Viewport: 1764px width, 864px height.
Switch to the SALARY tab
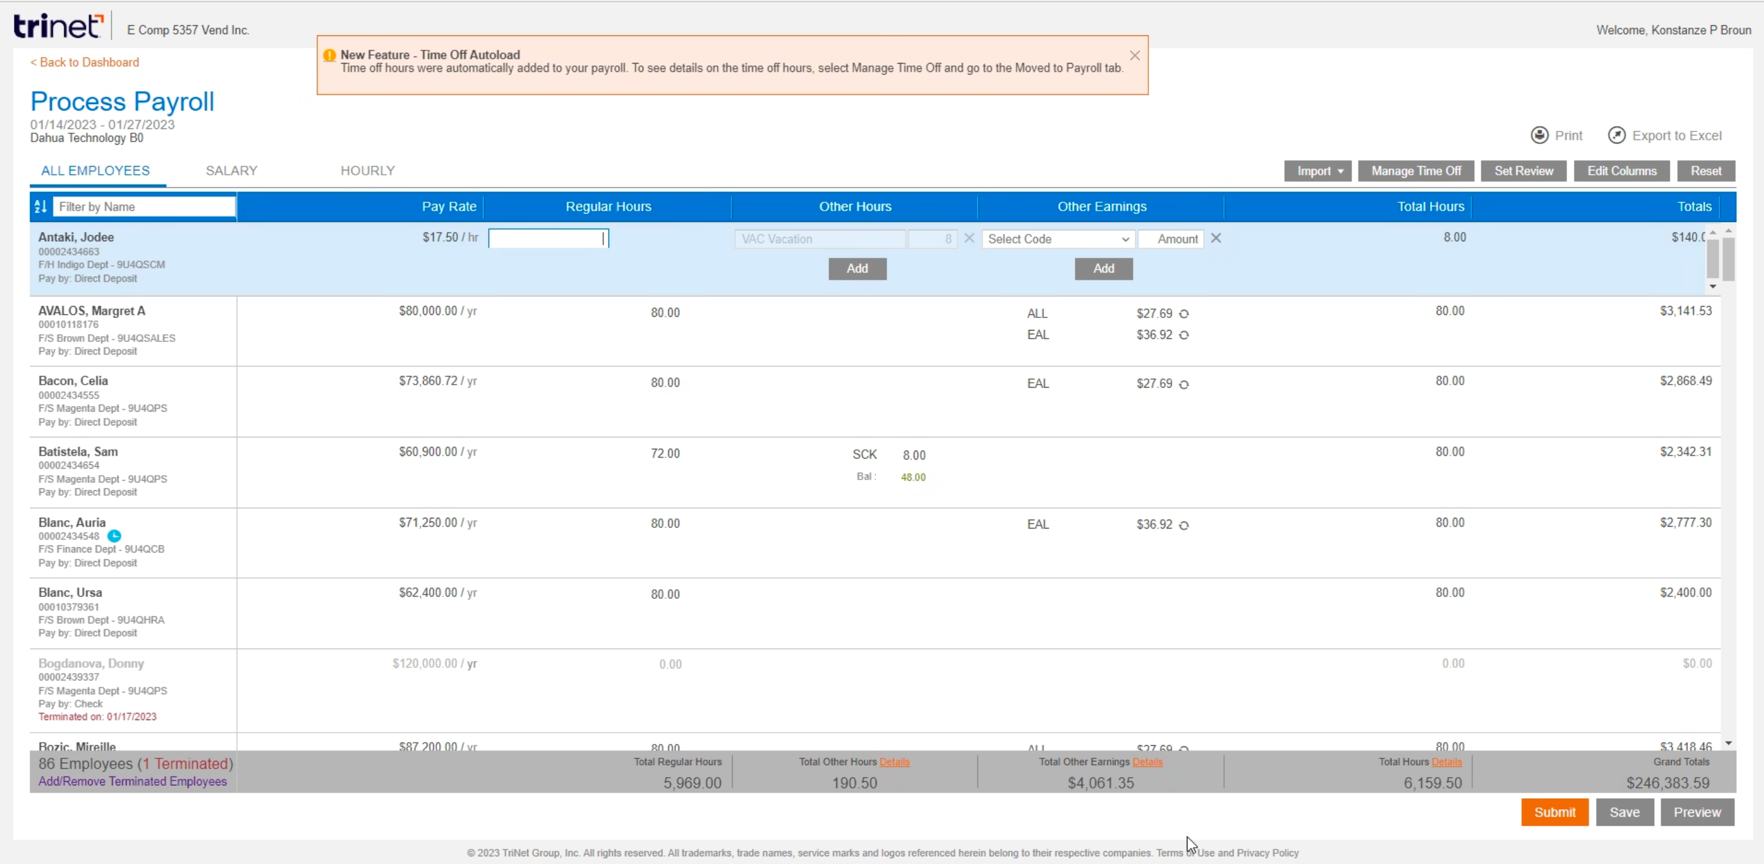pos(232,170)
